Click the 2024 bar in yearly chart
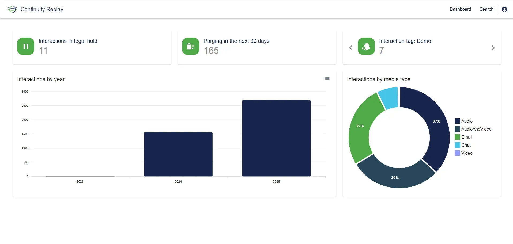513x244 pixels. click(x=178, y=154)
